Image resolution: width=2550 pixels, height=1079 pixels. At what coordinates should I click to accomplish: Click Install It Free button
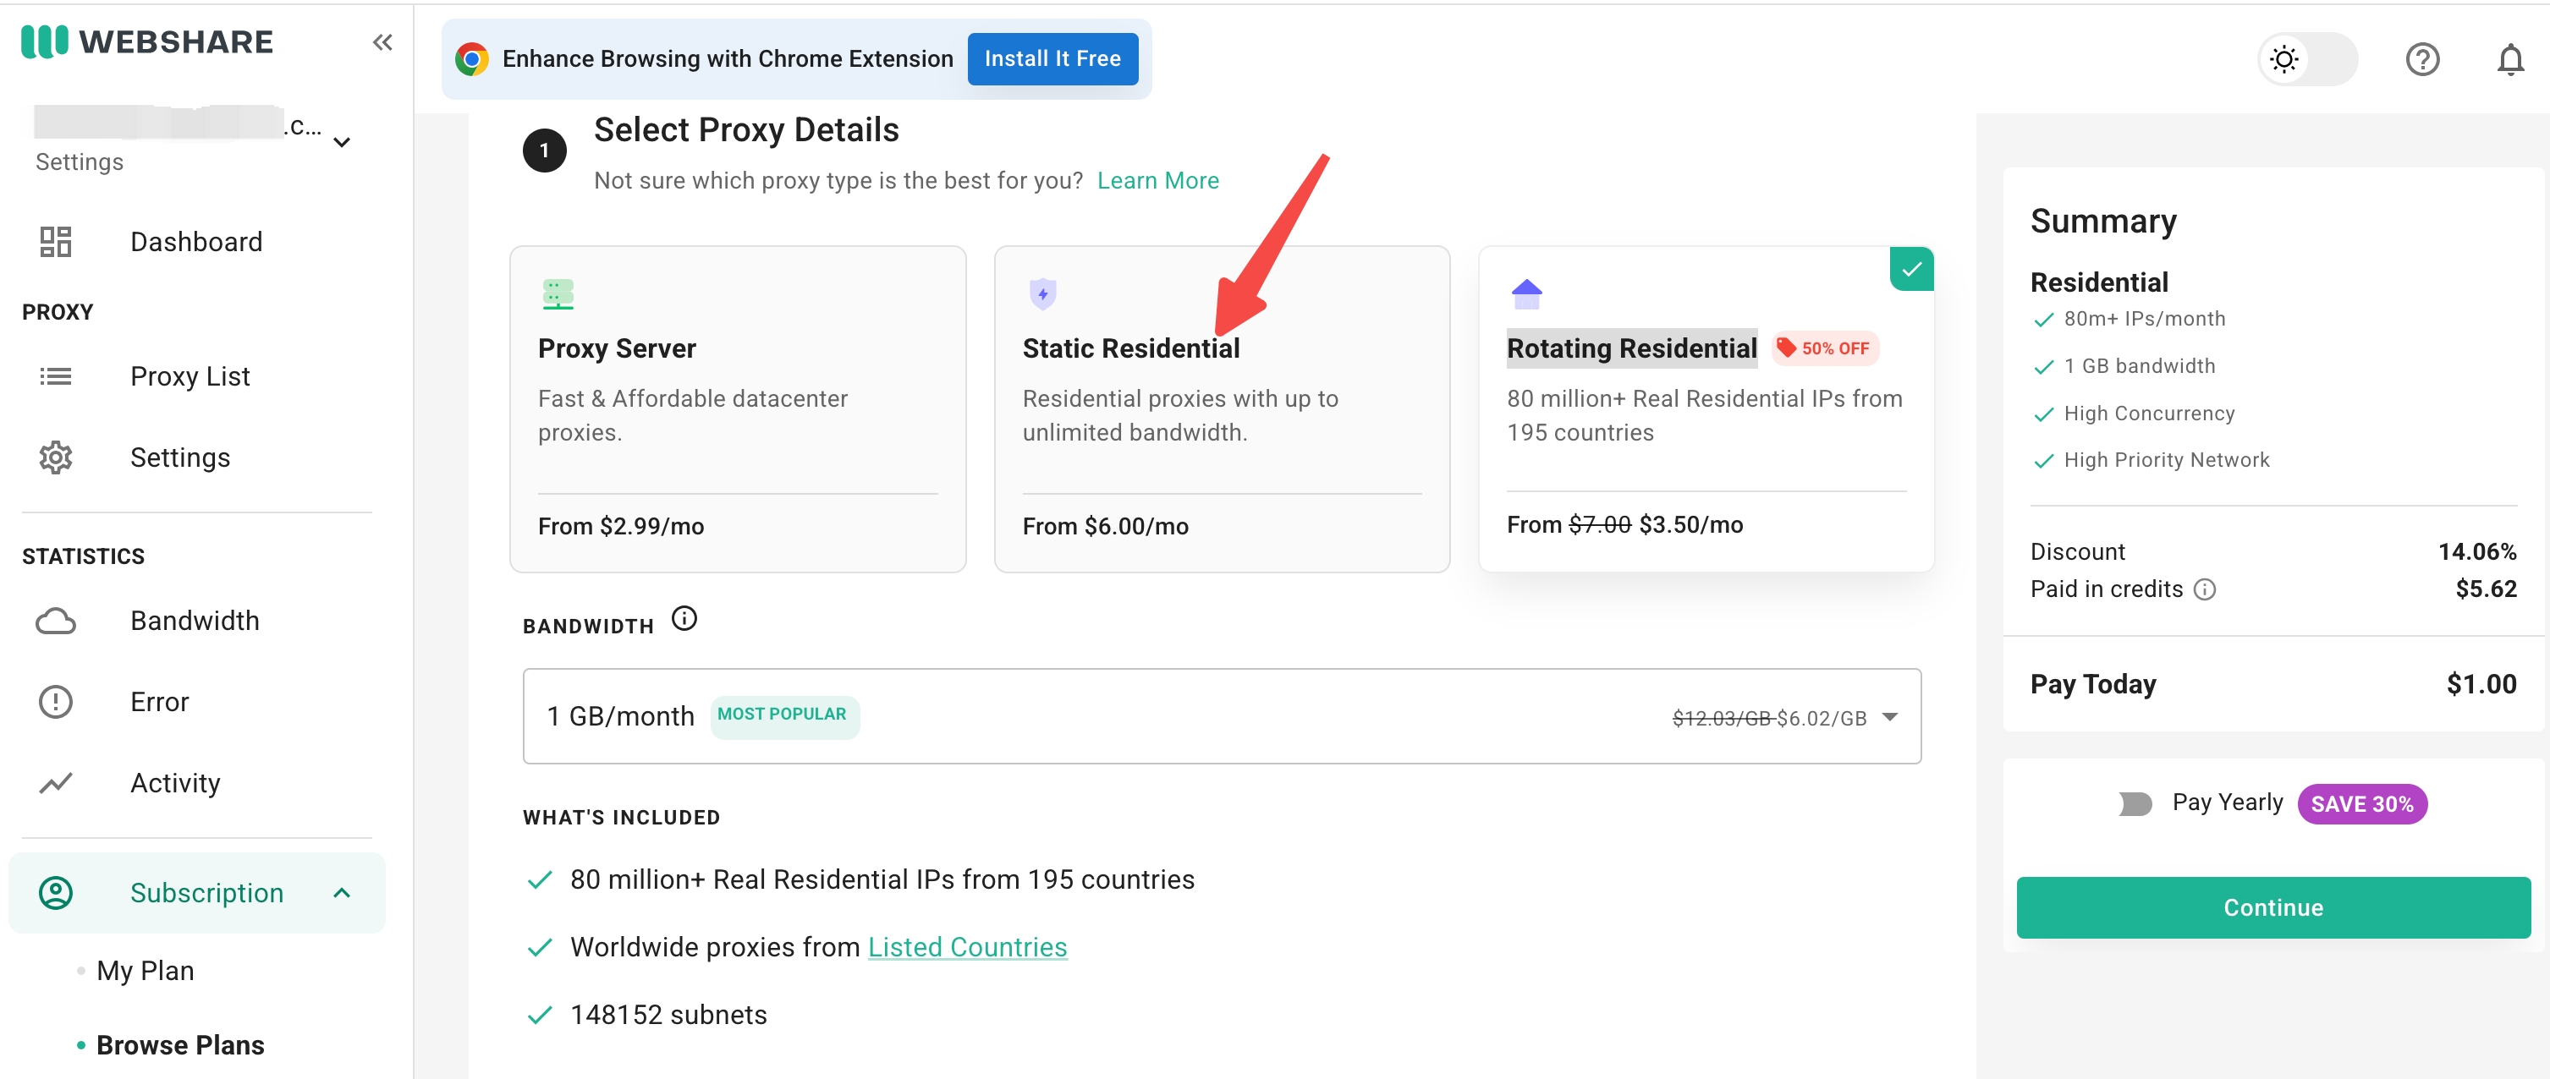[x=1052, y=59]
